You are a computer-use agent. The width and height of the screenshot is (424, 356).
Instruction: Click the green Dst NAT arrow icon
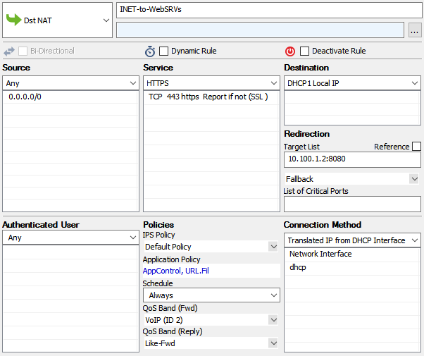pyautogui.click(x=13, y=20)
